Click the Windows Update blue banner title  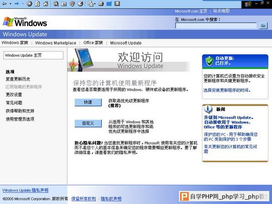coord(25,34)
